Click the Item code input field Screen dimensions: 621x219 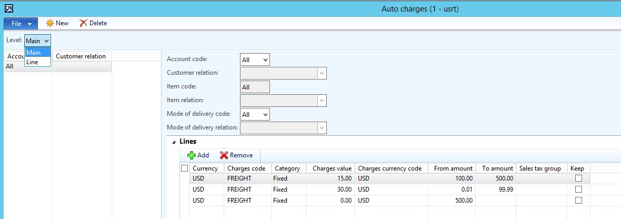point(255,87)
